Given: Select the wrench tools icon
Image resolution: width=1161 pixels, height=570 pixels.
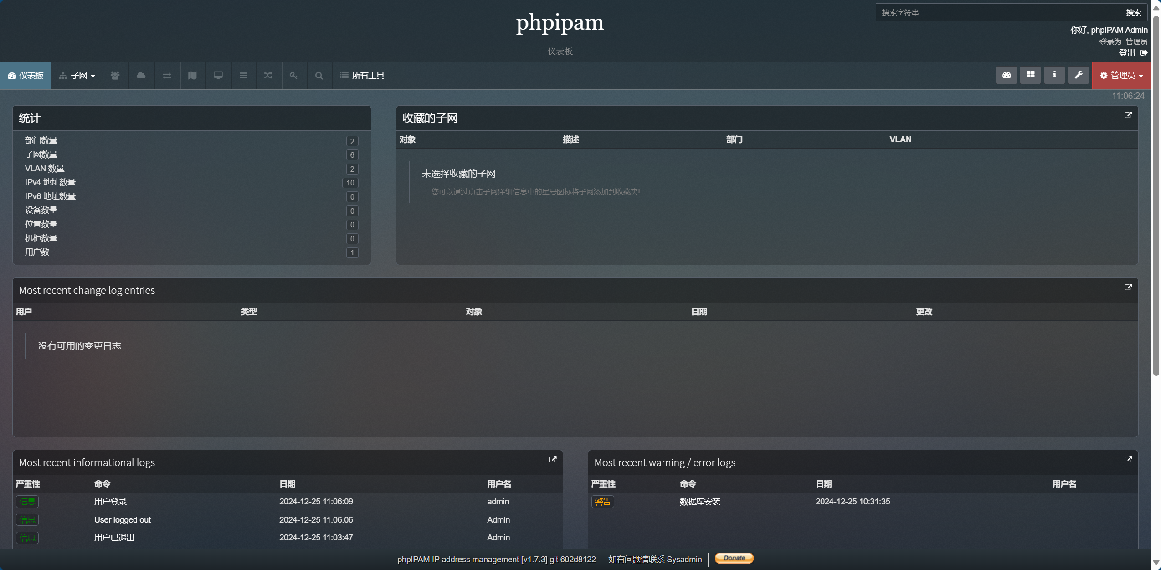Looking at the screenshot, I should click(x=1078, y=75).
